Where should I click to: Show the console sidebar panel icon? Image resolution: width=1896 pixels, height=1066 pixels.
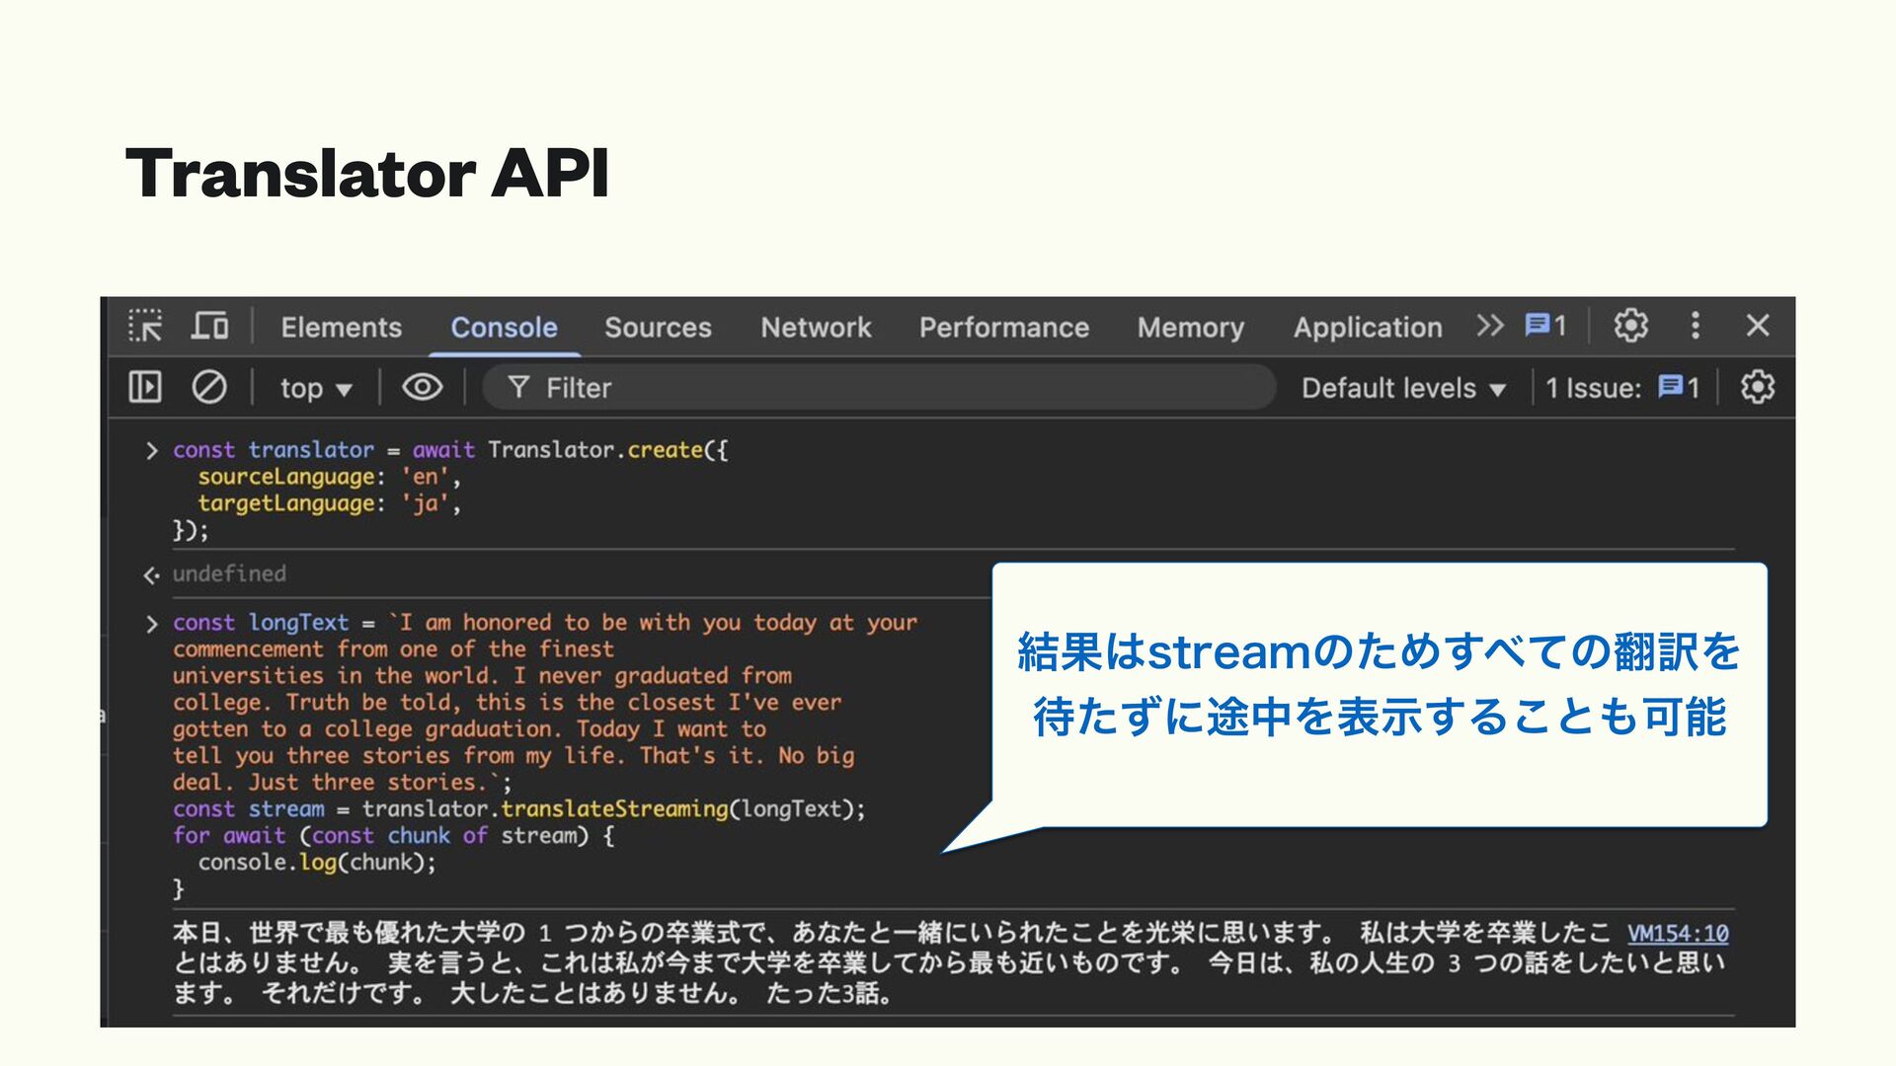(145, 387)
